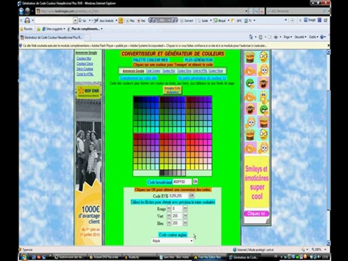Click the Couleur Mur link in the left sidebar
This screenshot has height=261, width=348.
[x=84, y=58]
